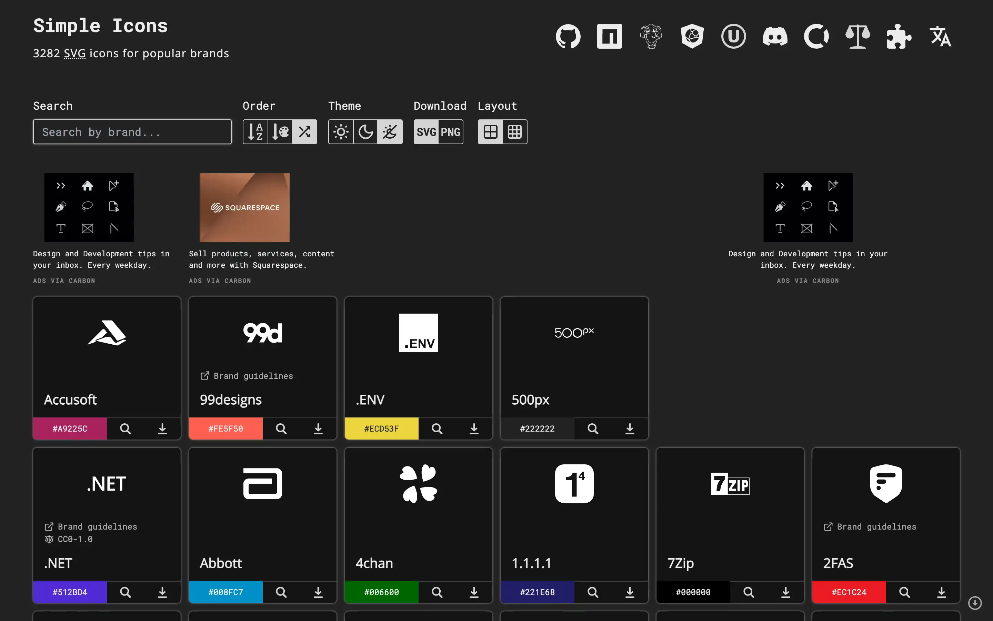Open the GitHub repository icon
993x621 pixels.
click(x=568, y=36)
